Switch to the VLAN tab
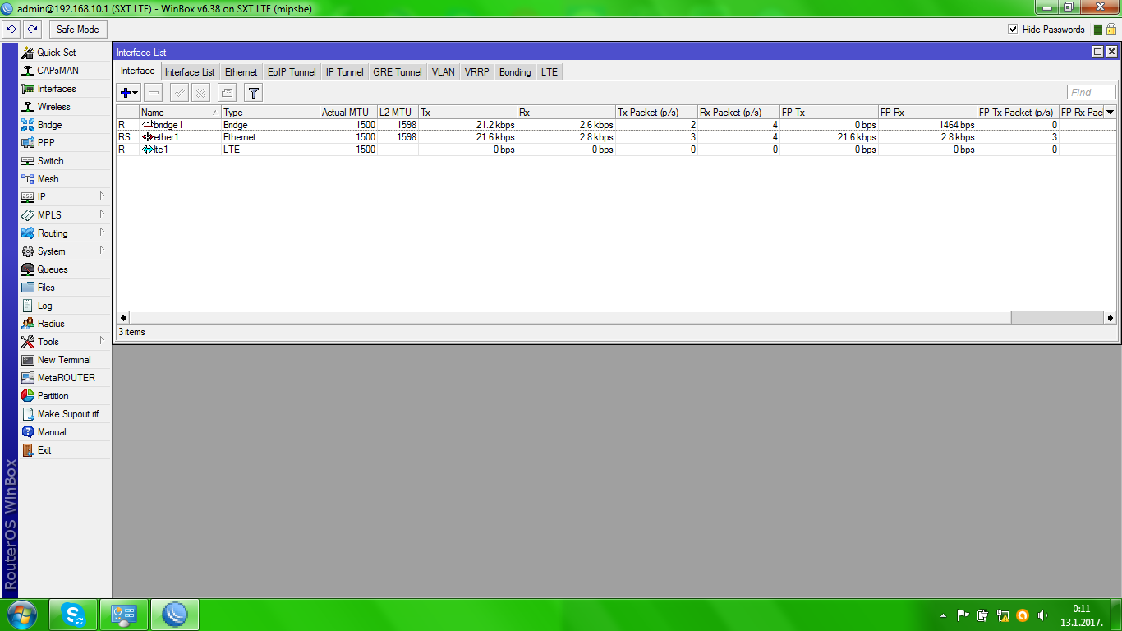The image size is (1122, 631). [444, 72]
